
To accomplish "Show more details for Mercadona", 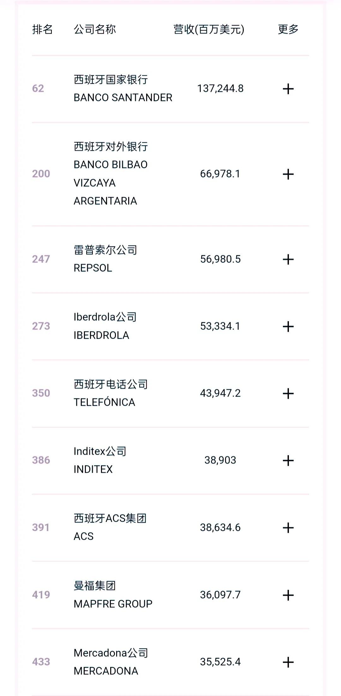I will [x=288, y=662].
